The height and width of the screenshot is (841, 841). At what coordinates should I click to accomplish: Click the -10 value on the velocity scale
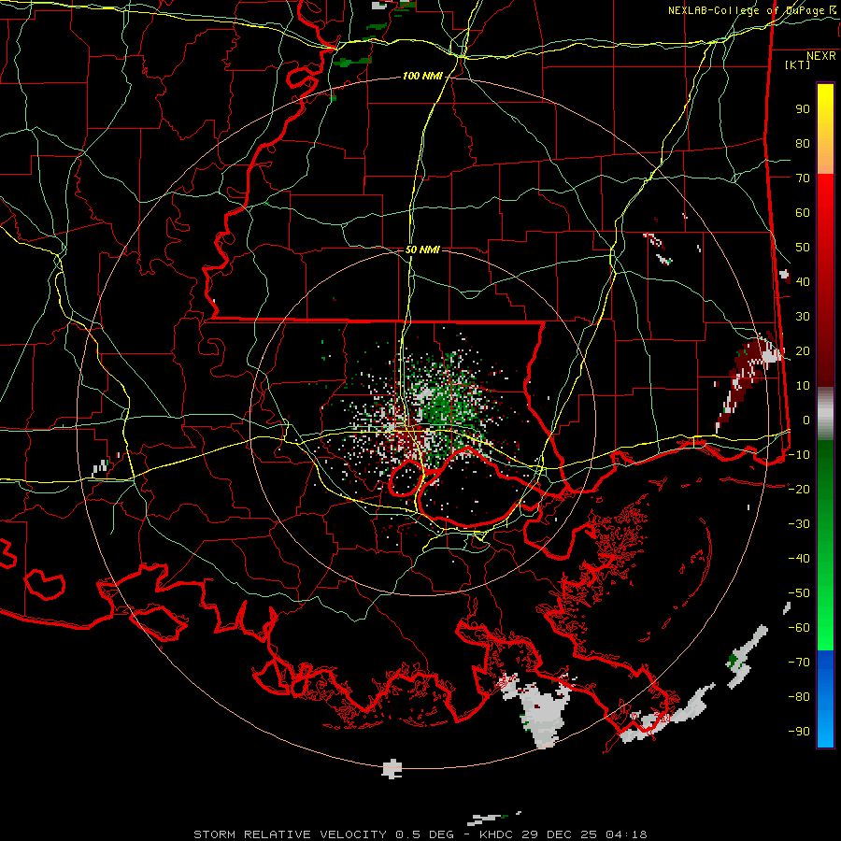pos(799,455)
